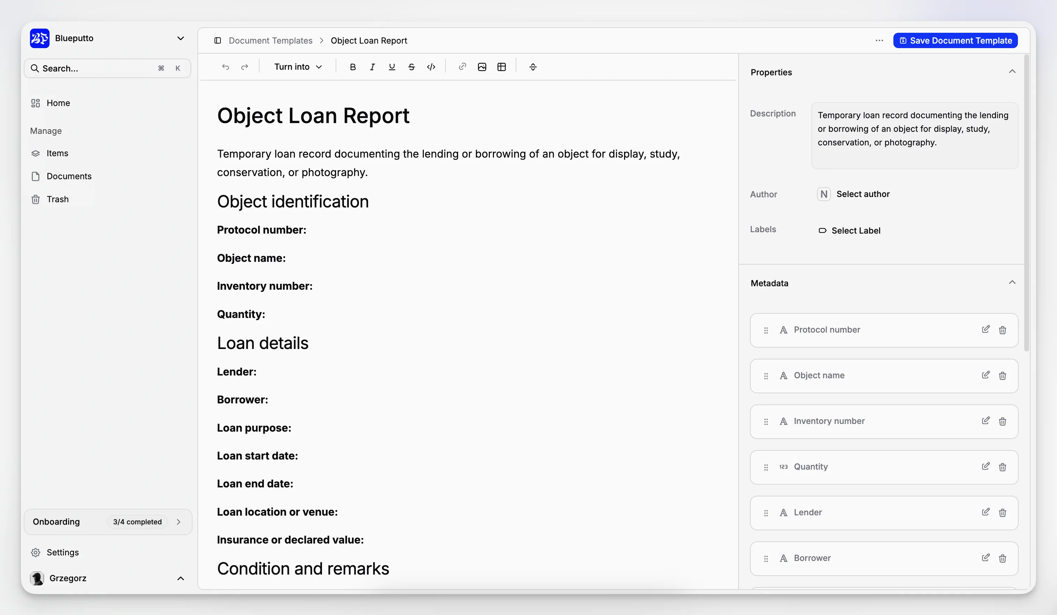
Task: Expand the Grzegorz user menu chevron
Action: pyautogui.click(x=181, y=578)
